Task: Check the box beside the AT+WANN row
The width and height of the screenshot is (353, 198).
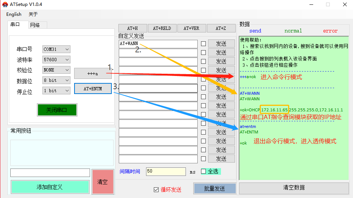Action: [x=203, y=44]
